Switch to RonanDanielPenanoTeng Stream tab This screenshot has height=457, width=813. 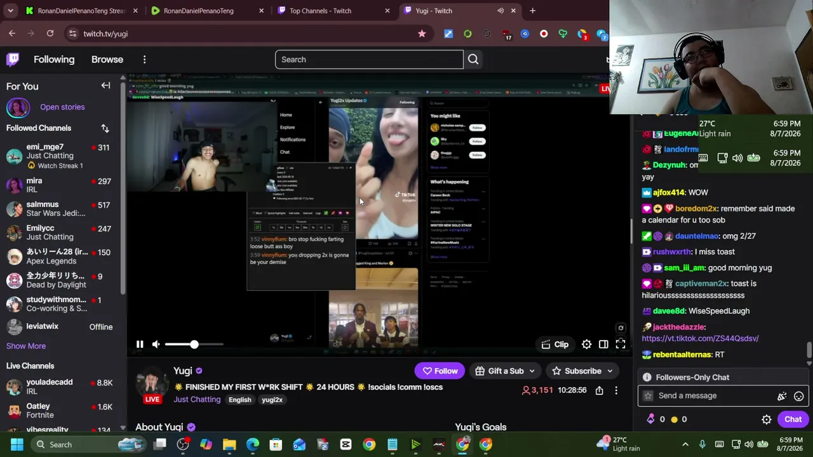point(81,11)
